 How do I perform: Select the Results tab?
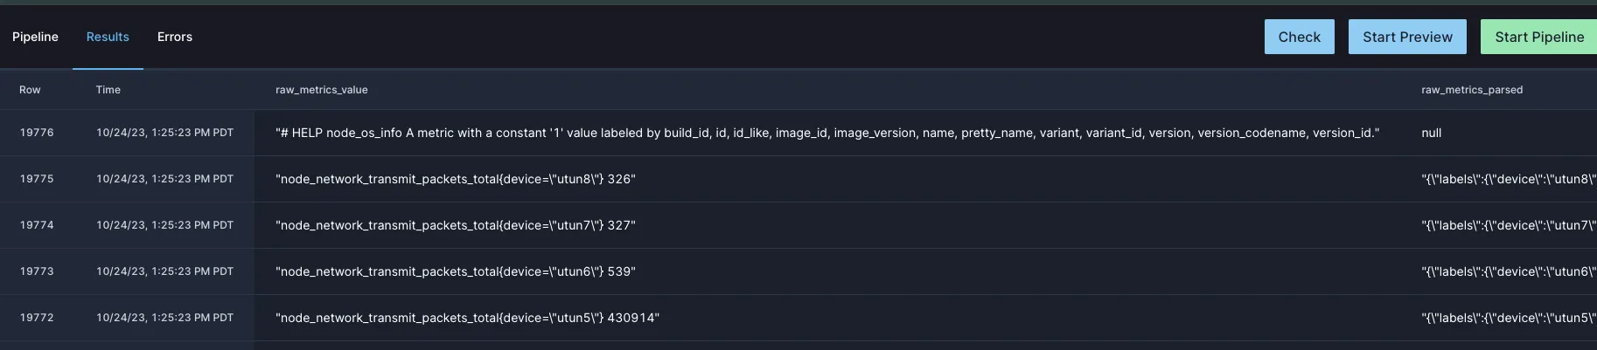pos(108,37)
